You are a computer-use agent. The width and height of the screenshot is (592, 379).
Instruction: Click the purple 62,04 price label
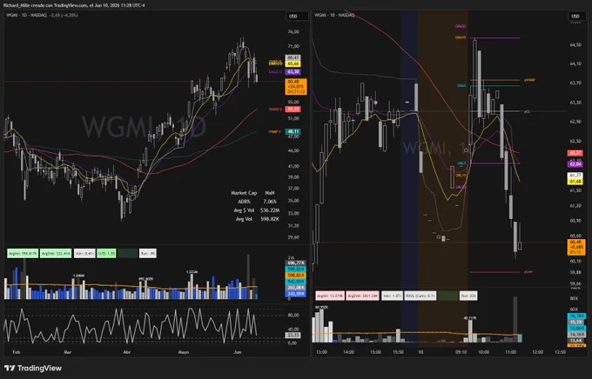tap(575, 164)
